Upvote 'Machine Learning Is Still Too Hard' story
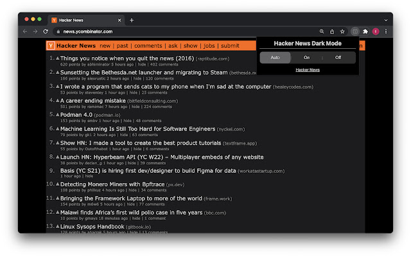The image size is (411, 257). coord(57,128)
